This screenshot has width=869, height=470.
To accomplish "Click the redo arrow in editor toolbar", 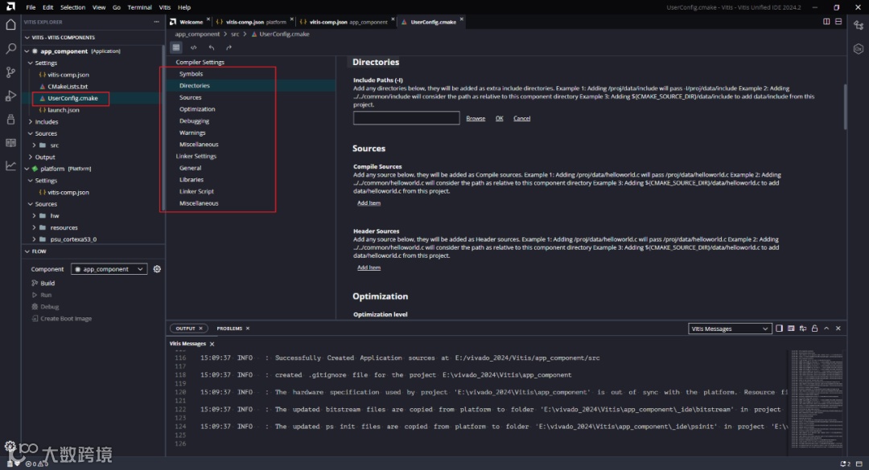I will point(229,47).
